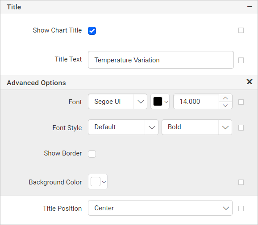Open the Segoe UI font family dropdown
Image resolution: width=258 pixels, height=225 pixels.
[x=117, y=102]
